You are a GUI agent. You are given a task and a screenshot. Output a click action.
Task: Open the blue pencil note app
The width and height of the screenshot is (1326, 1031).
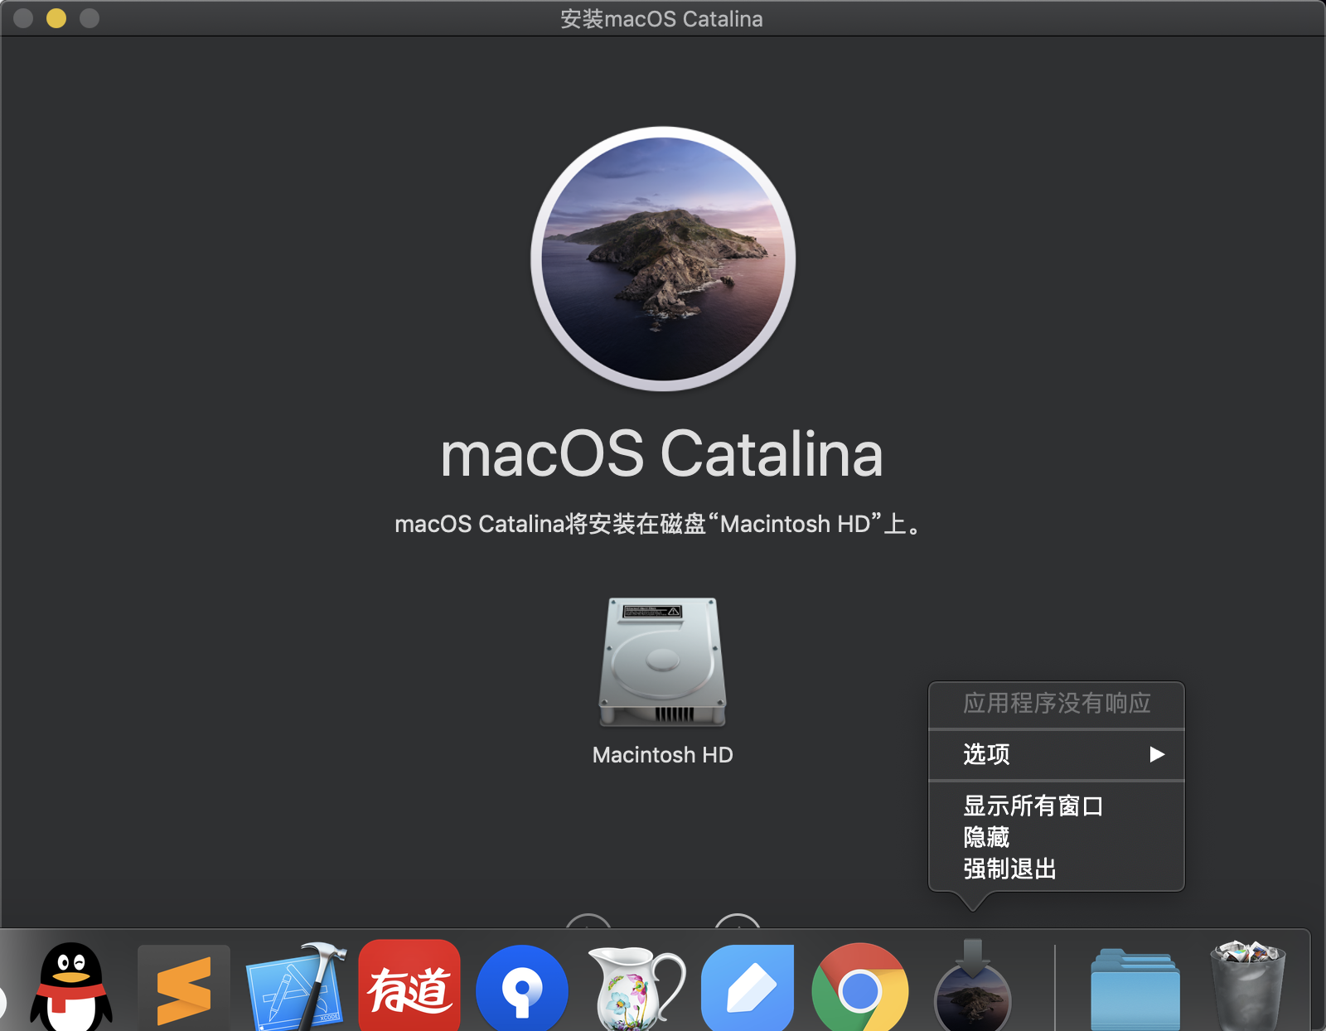[748, 988]
